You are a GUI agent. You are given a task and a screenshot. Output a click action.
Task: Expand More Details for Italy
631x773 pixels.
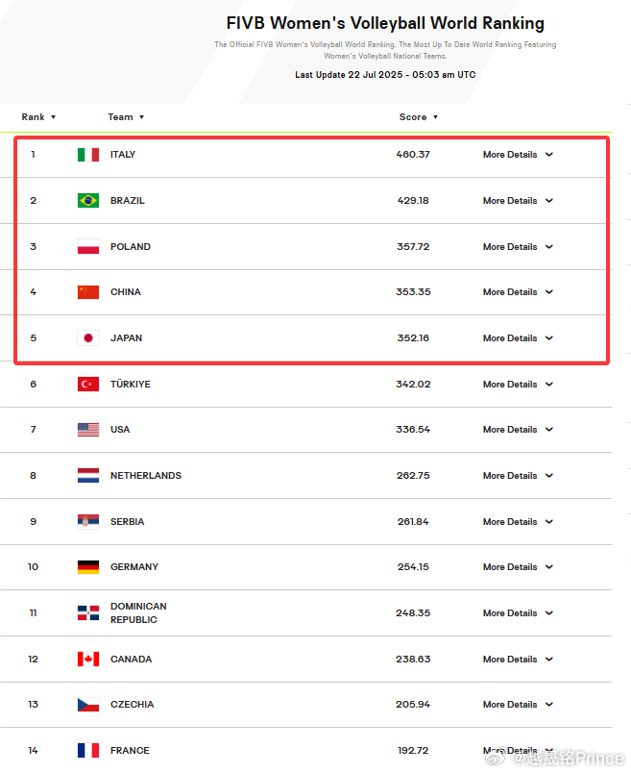tap(519, 155)
